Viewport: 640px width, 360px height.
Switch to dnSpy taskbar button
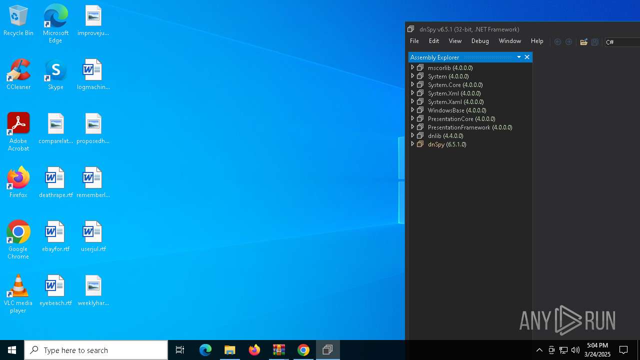(x=328, y=350)
